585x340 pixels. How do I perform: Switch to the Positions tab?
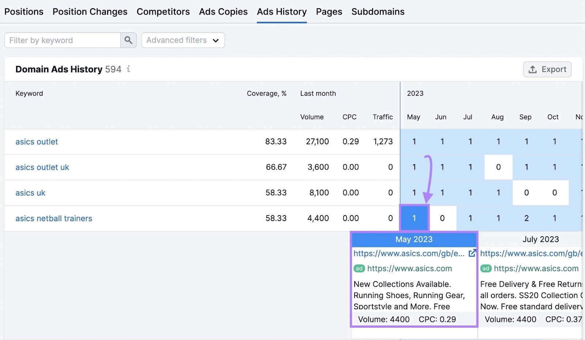pos(24,11)
